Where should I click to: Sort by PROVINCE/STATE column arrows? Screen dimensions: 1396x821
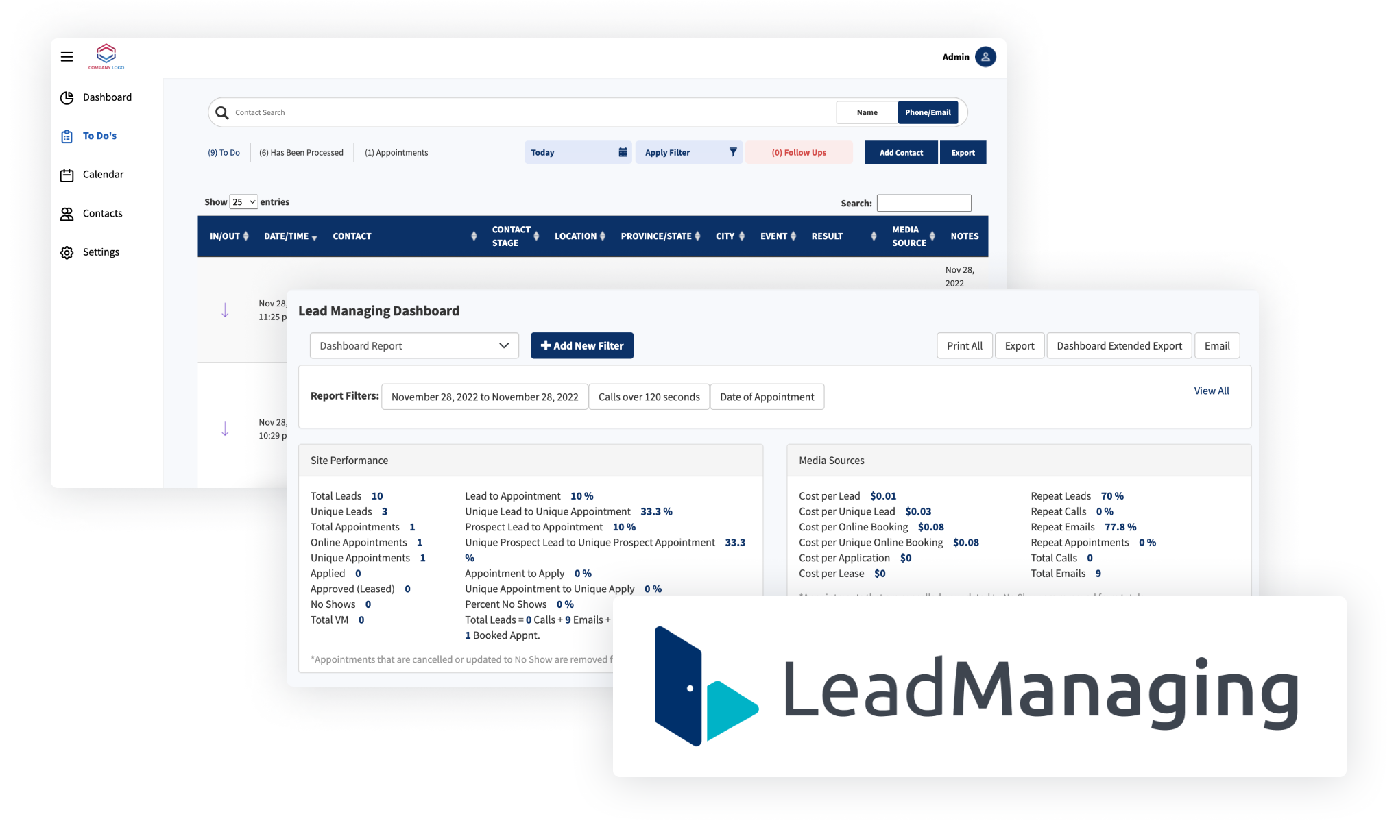click(697, 236)
